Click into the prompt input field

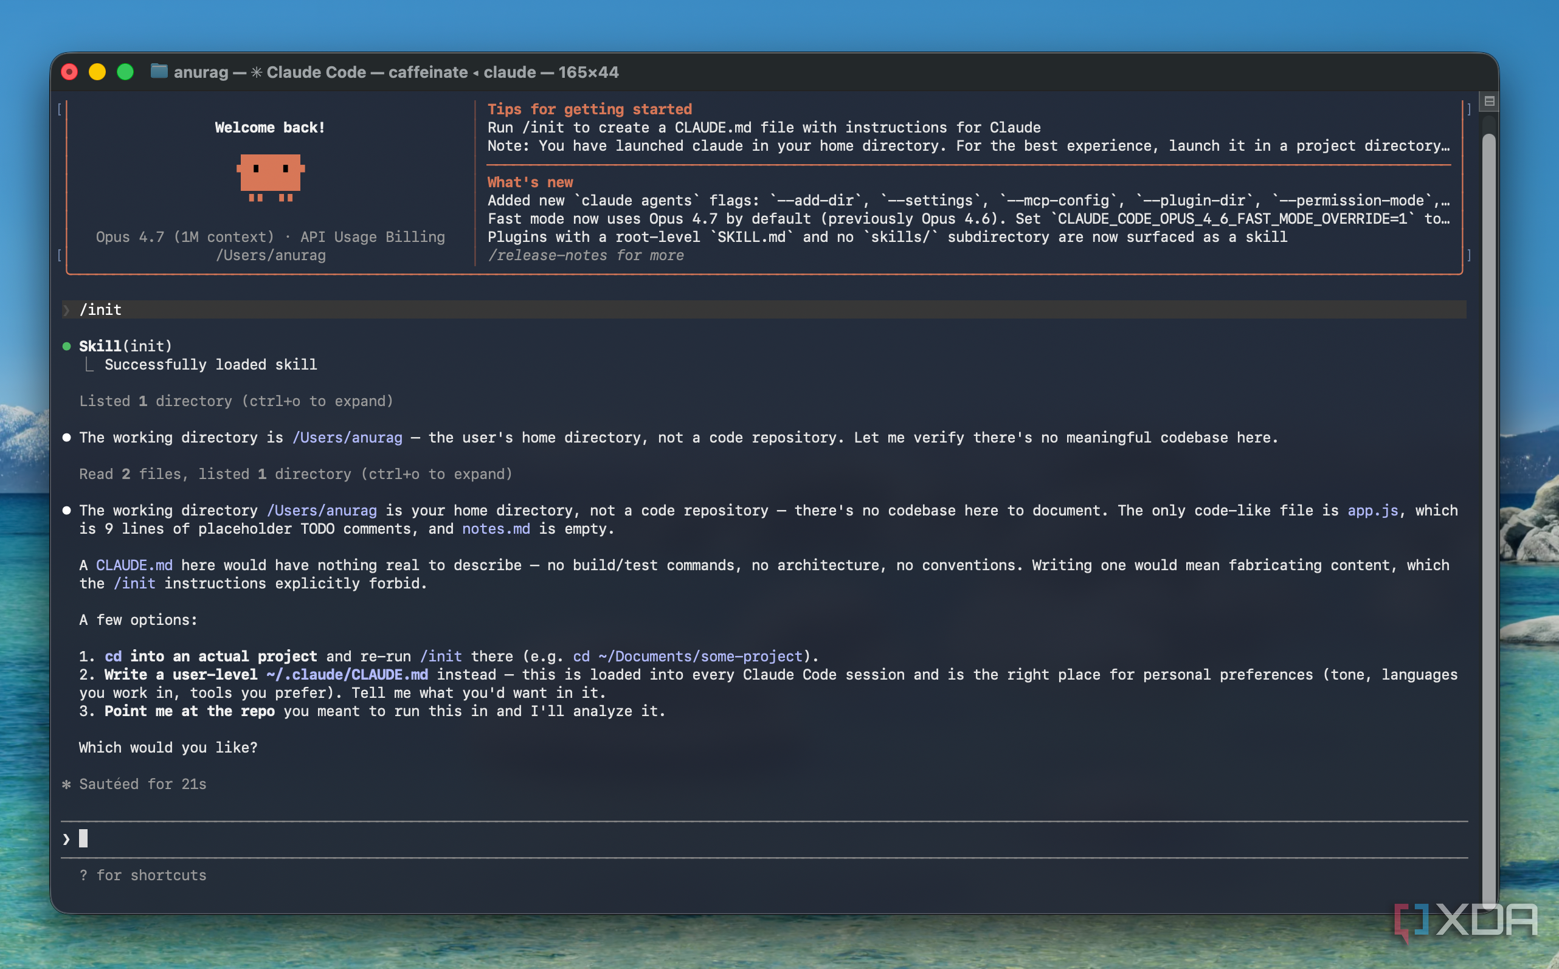(764, 839)
